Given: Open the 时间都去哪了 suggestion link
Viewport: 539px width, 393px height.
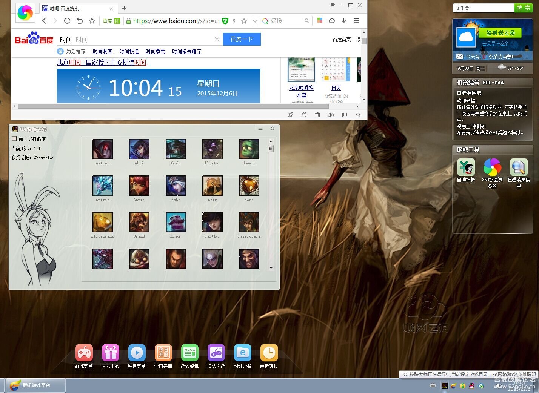Looking at the screenshot, I should click(x=187, y=52).
